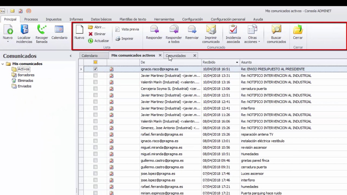Image resolution: width=347 pixels, height=195 pixels.
Task: Launch Buscar comunicados search
Action: tap(276, 34)
